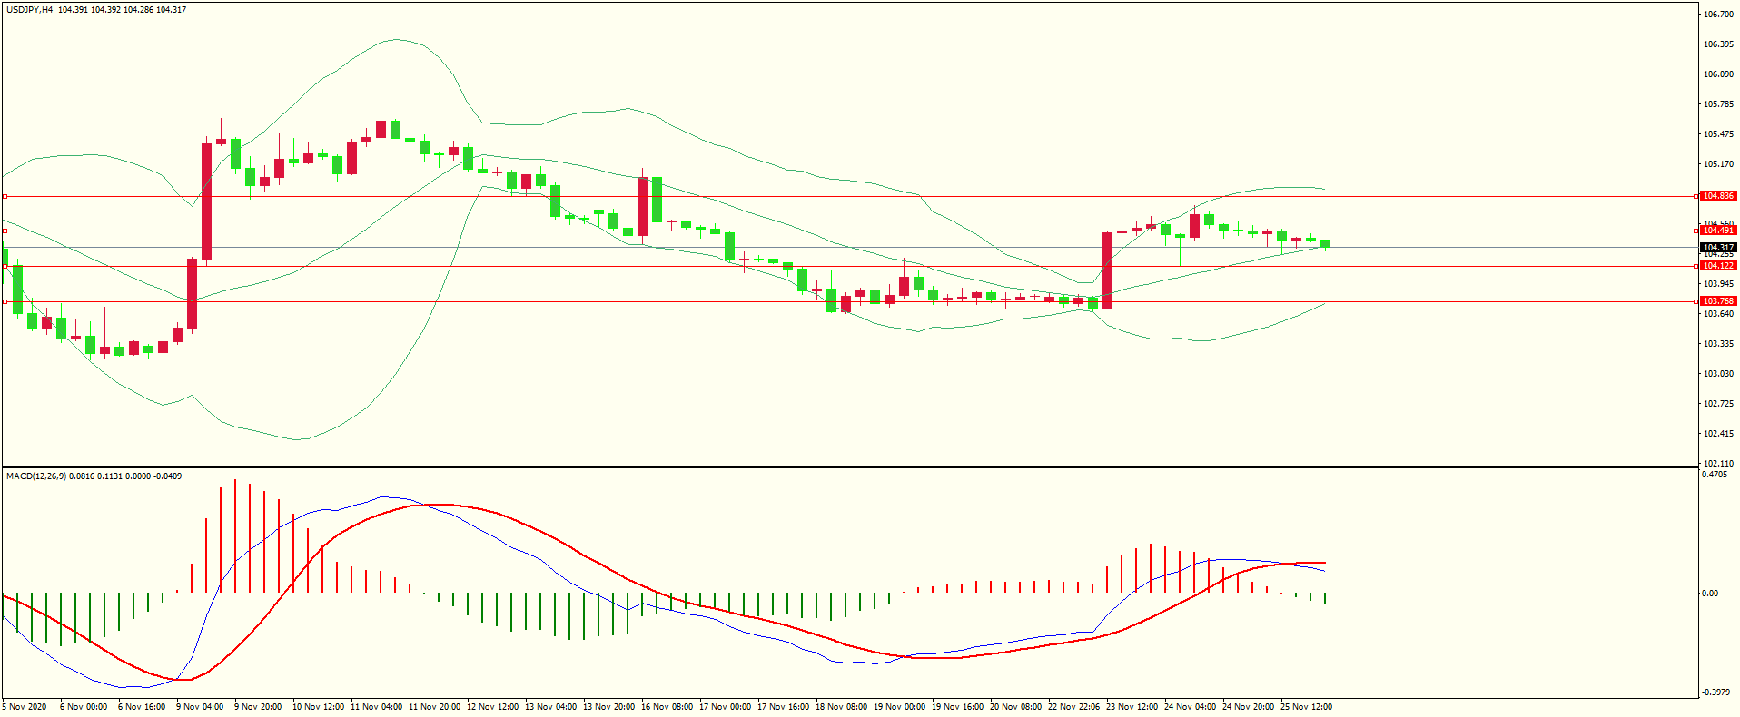The height and width of the screenshot is (717, 1740).
Task: Click the 23 Nov 12:00 time label
Action: (1132, 707)
